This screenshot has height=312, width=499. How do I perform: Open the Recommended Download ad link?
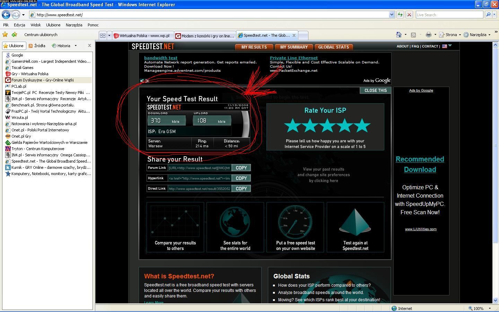pyautogui.click(x=420, y=164)
